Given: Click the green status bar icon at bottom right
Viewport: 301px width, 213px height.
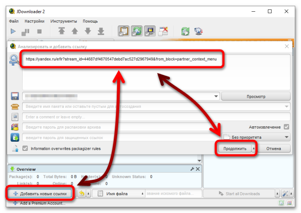Looking at the screenshot, I should pos(281,203).
